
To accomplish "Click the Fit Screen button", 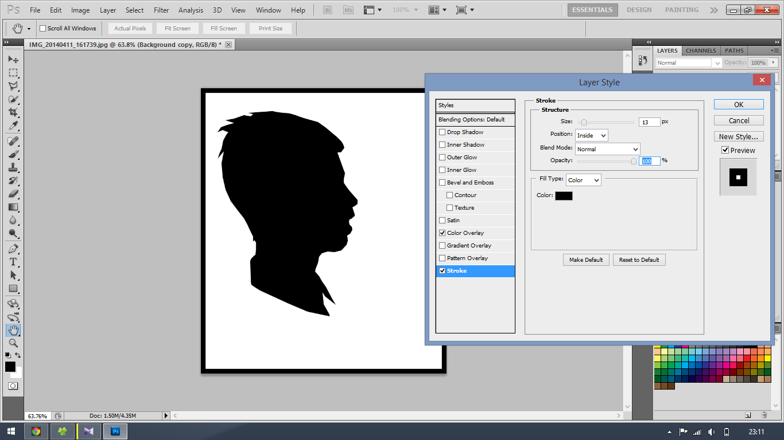I will pos(177,27).
